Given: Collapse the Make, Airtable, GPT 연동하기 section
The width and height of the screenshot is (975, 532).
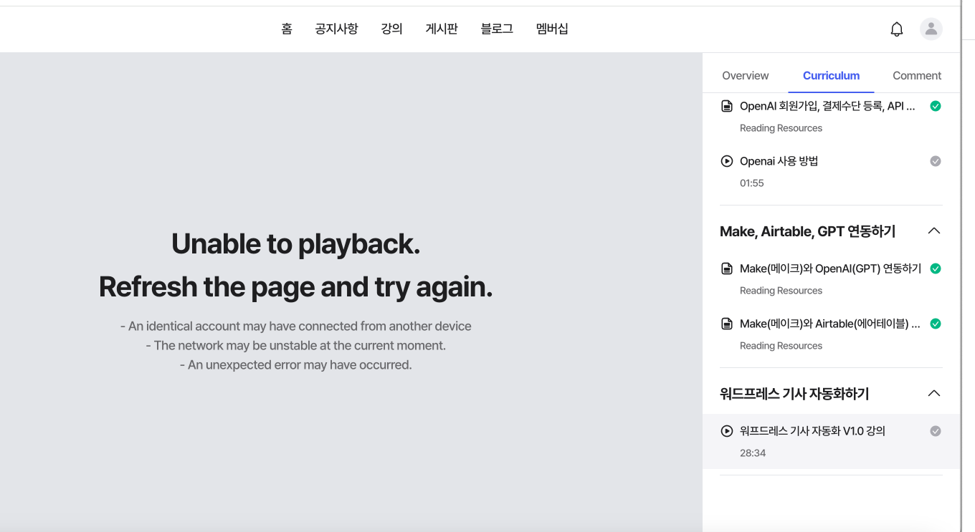Looking at the screenshot, I should pyautogui.click(x=934, y=231).
